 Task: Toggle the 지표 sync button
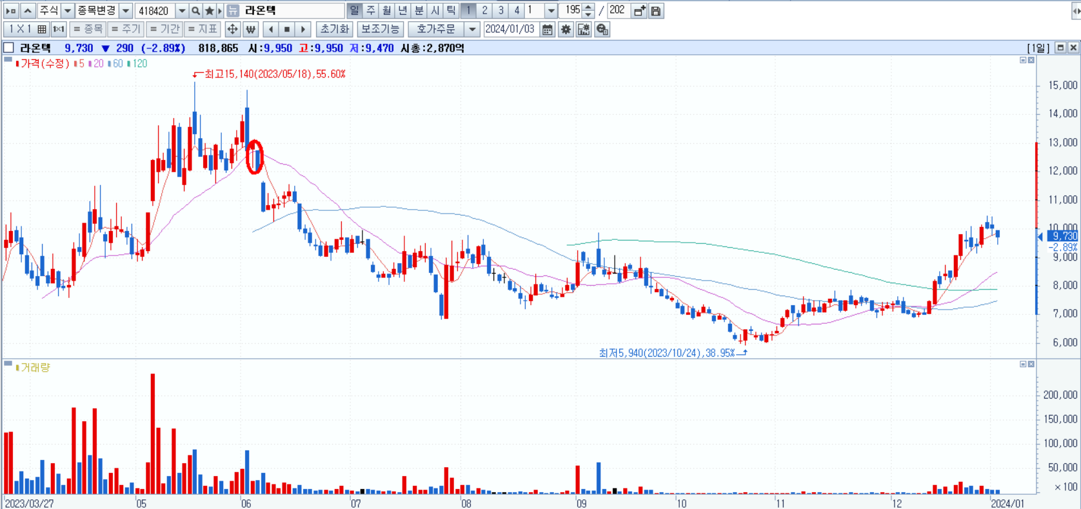click(203, 29)
